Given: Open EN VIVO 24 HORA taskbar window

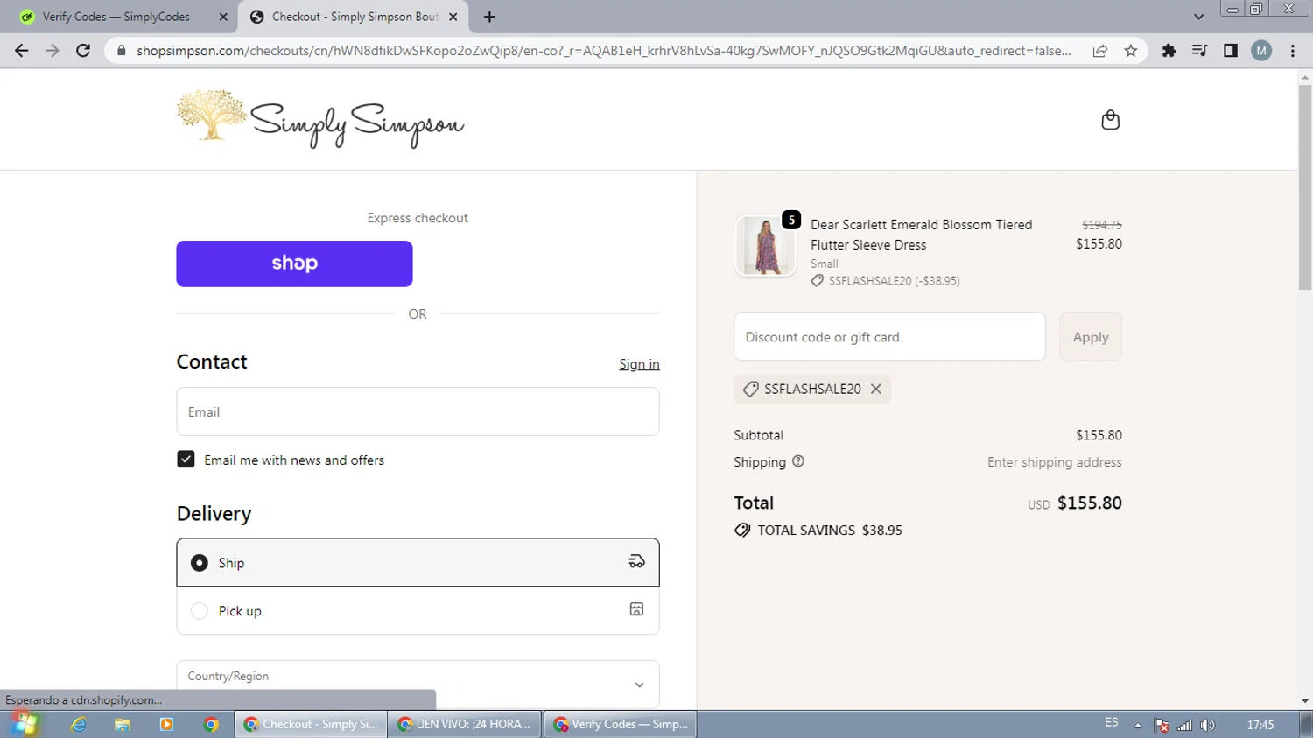Looking at the screenshot, I should coord(466,724).
